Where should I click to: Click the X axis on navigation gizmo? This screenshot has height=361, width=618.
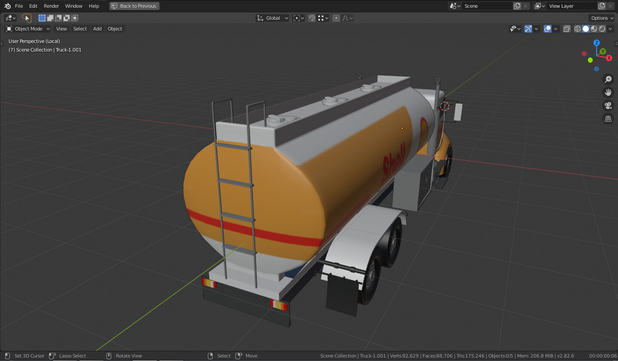click(609, 58)
